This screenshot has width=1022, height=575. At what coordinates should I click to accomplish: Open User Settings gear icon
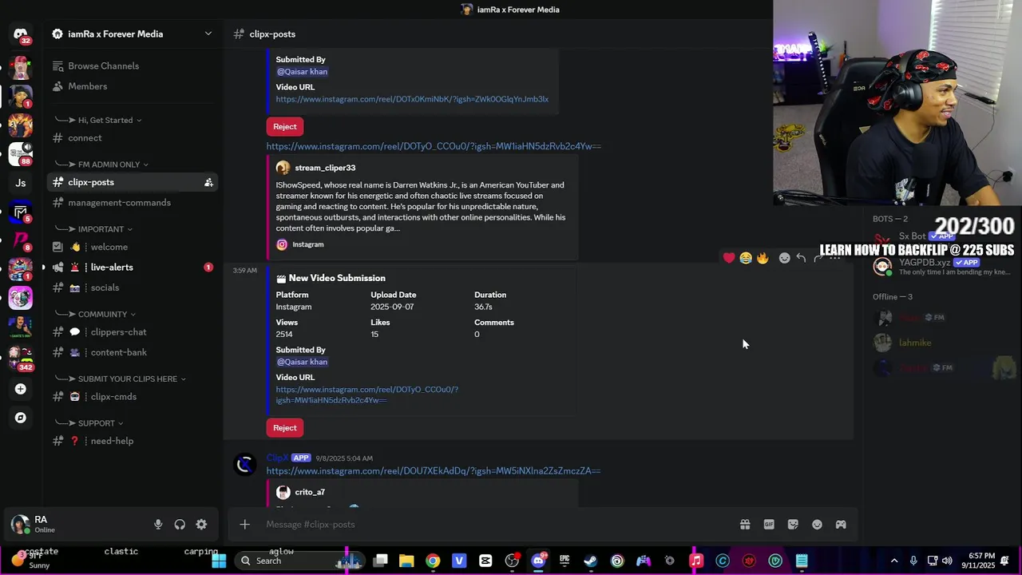(x=201, y=525)
